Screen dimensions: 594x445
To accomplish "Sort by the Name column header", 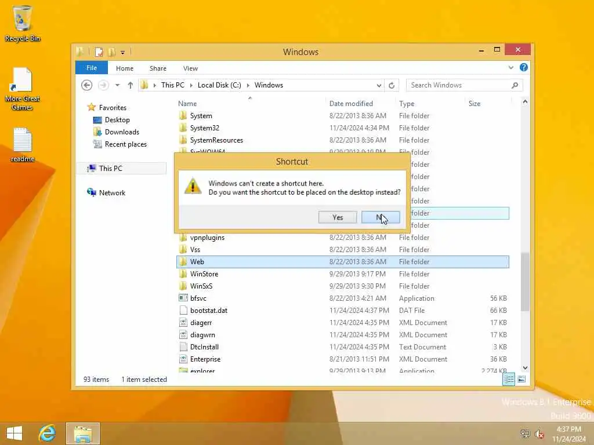I will 187,104.
